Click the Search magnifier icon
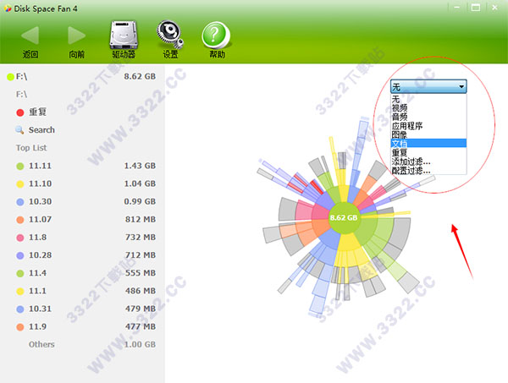 click(19, 130)
